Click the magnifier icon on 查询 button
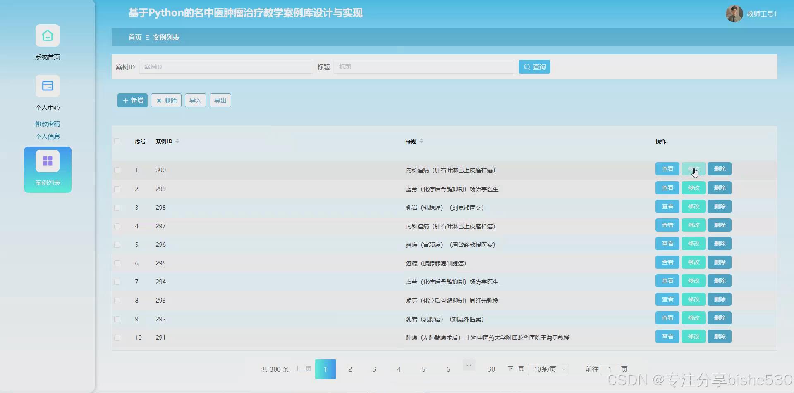This screenshot has height=393, width=794. coord(526,66)
